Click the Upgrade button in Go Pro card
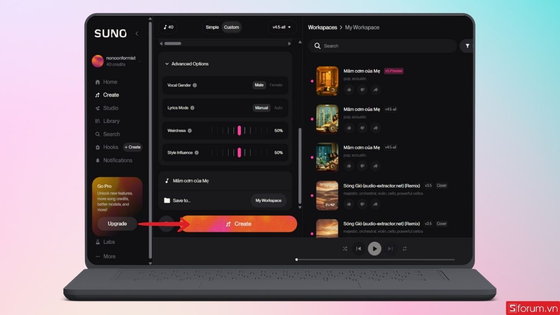This screenshot has width=560, height=315. 117,224
